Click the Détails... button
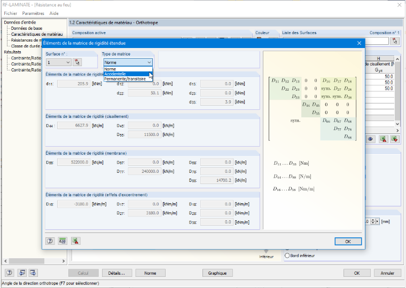 (x=117, y=273)
